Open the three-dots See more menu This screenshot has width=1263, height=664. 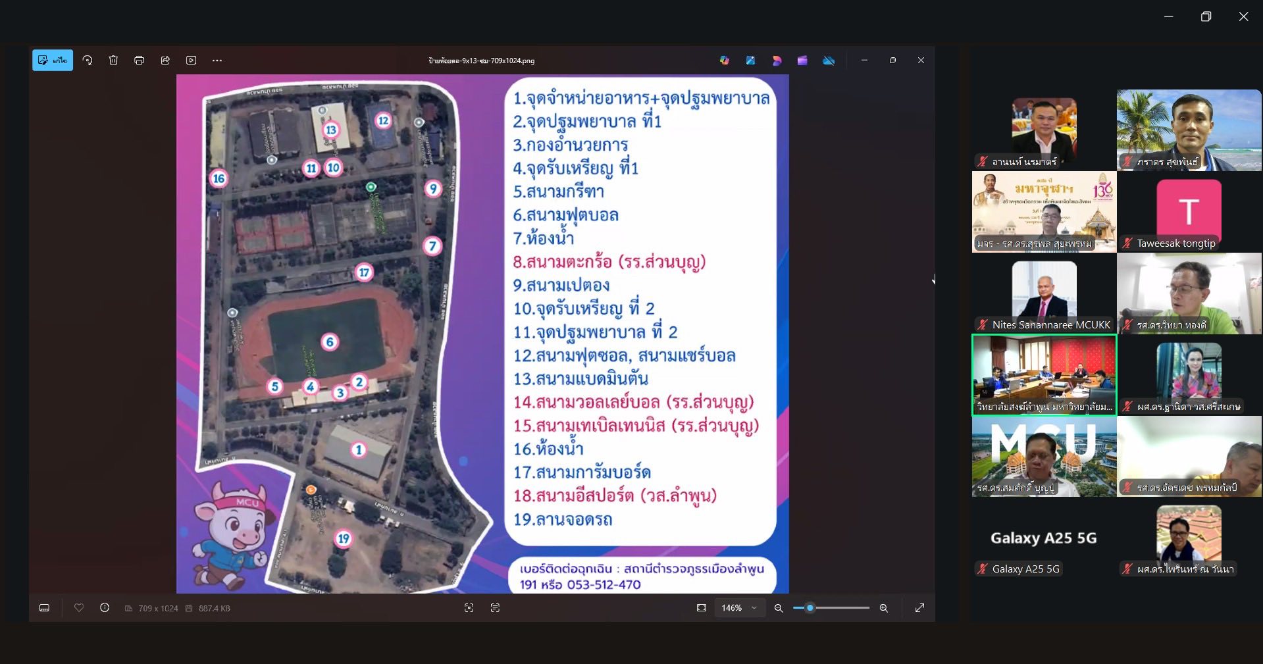[x=217, y=61]
